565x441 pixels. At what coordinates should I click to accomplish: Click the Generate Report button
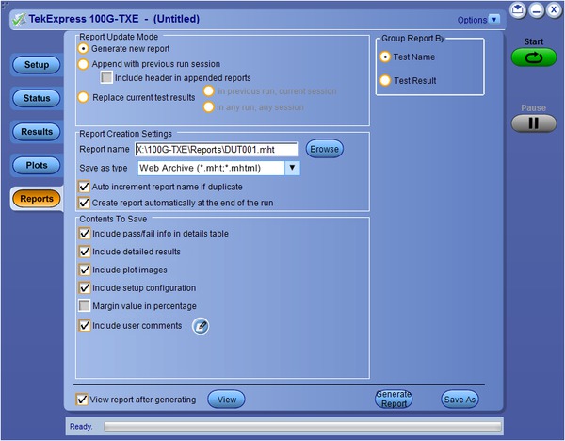(x=393, y=400)
